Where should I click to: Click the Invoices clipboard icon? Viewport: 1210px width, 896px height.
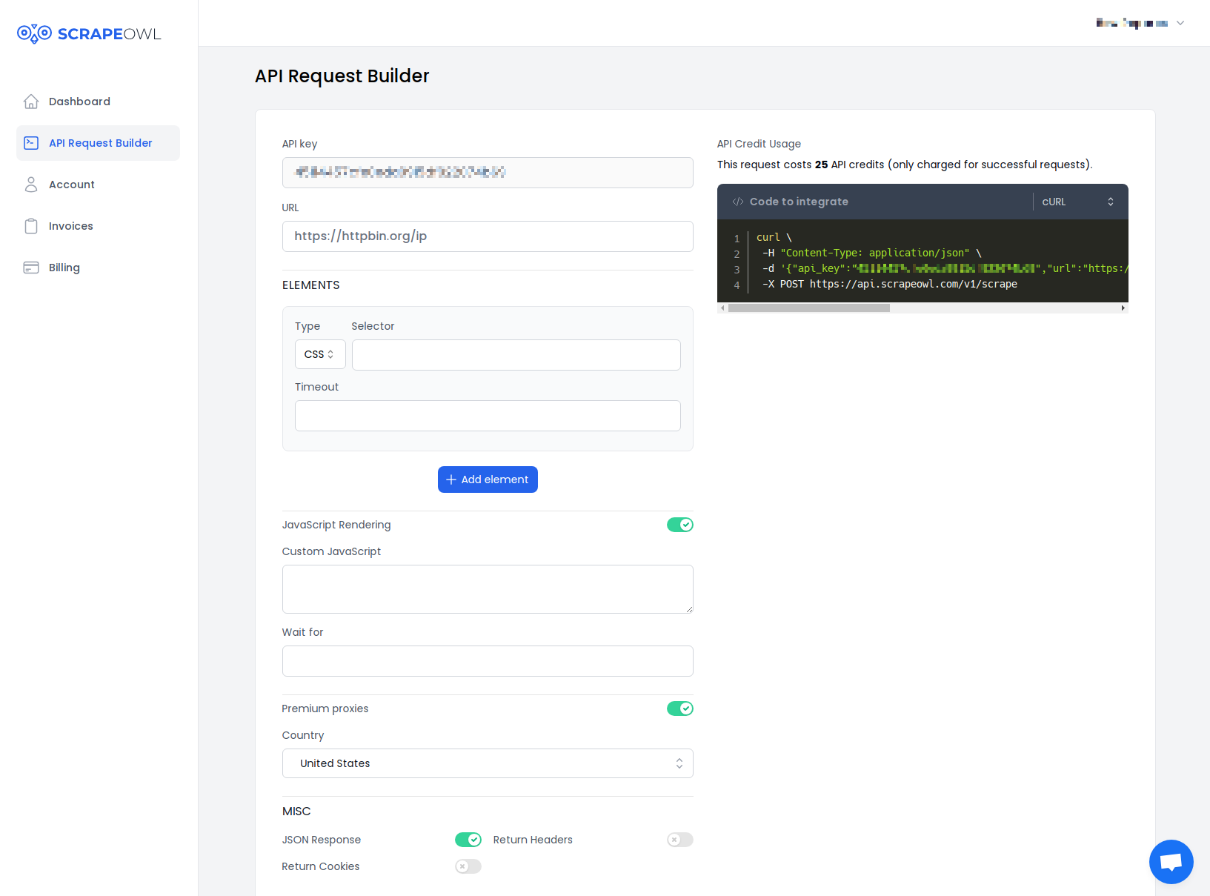(31, 226)
